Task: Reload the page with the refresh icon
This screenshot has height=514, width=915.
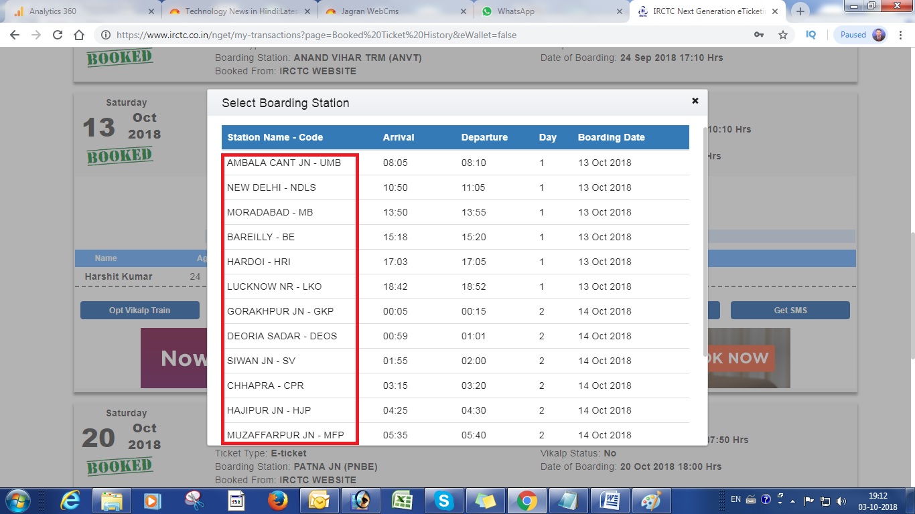Action: pos(58,35)
